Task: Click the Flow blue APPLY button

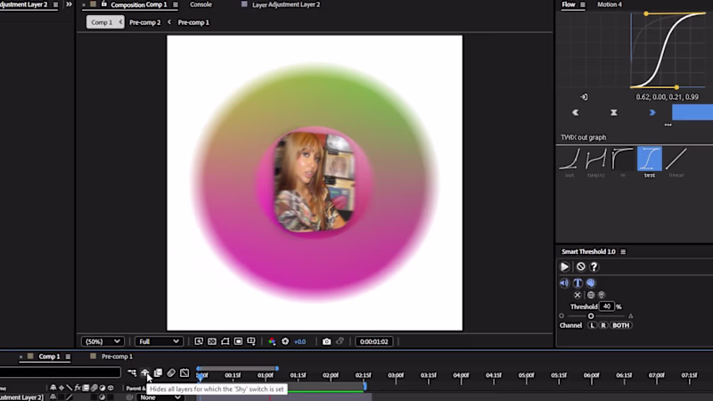Action: pyautogui.click(x=693, y=112)
